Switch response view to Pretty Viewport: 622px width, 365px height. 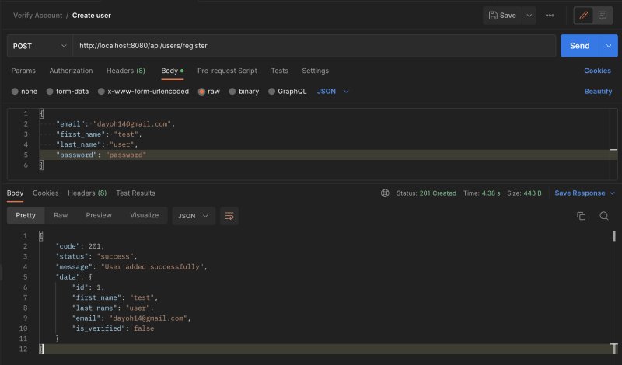[x=26, y=215]
